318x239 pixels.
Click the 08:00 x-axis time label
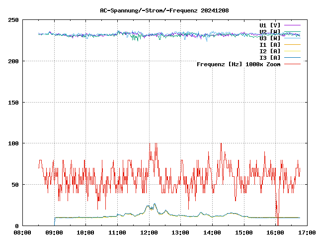22,233
